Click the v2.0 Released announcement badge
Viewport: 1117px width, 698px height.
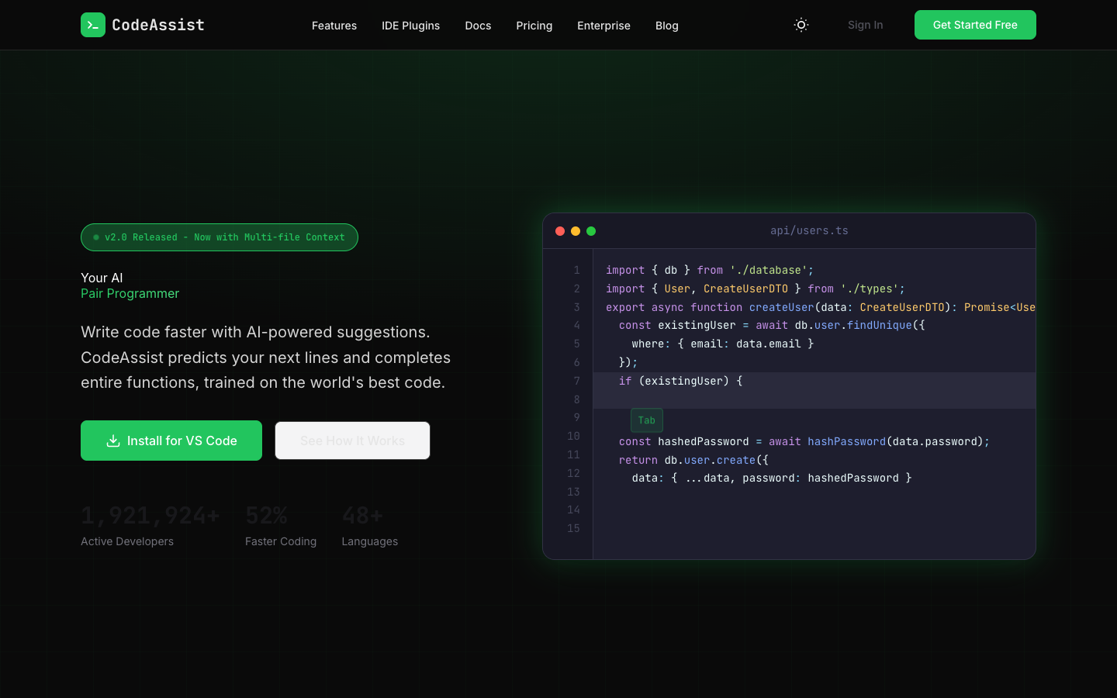(x=219, y=237)
